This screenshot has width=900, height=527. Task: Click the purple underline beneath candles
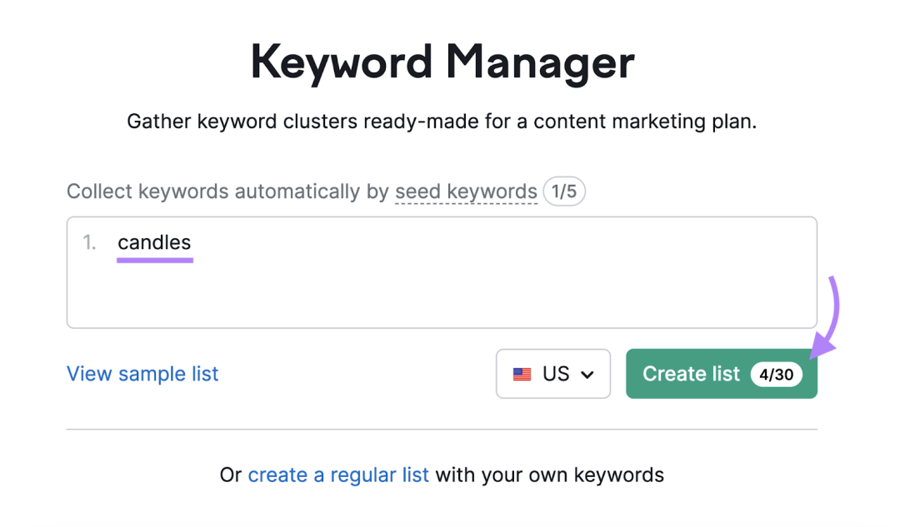point(155,261)
